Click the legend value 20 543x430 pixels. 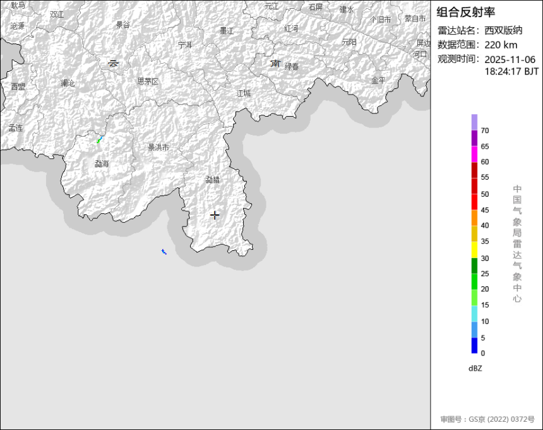point(485,289)
